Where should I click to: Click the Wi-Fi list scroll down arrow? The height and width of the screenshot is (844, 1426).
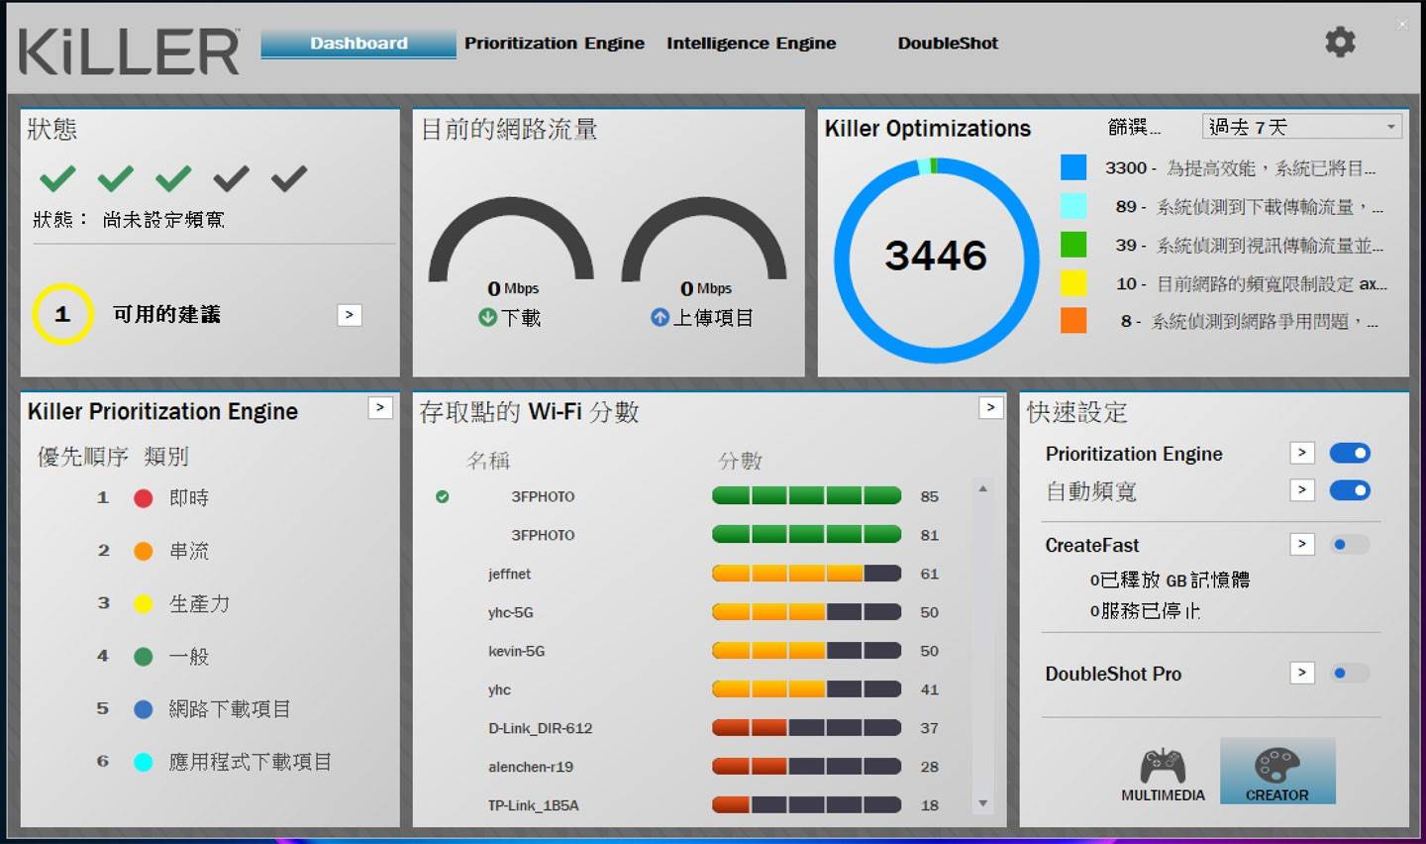coord(982,803)
